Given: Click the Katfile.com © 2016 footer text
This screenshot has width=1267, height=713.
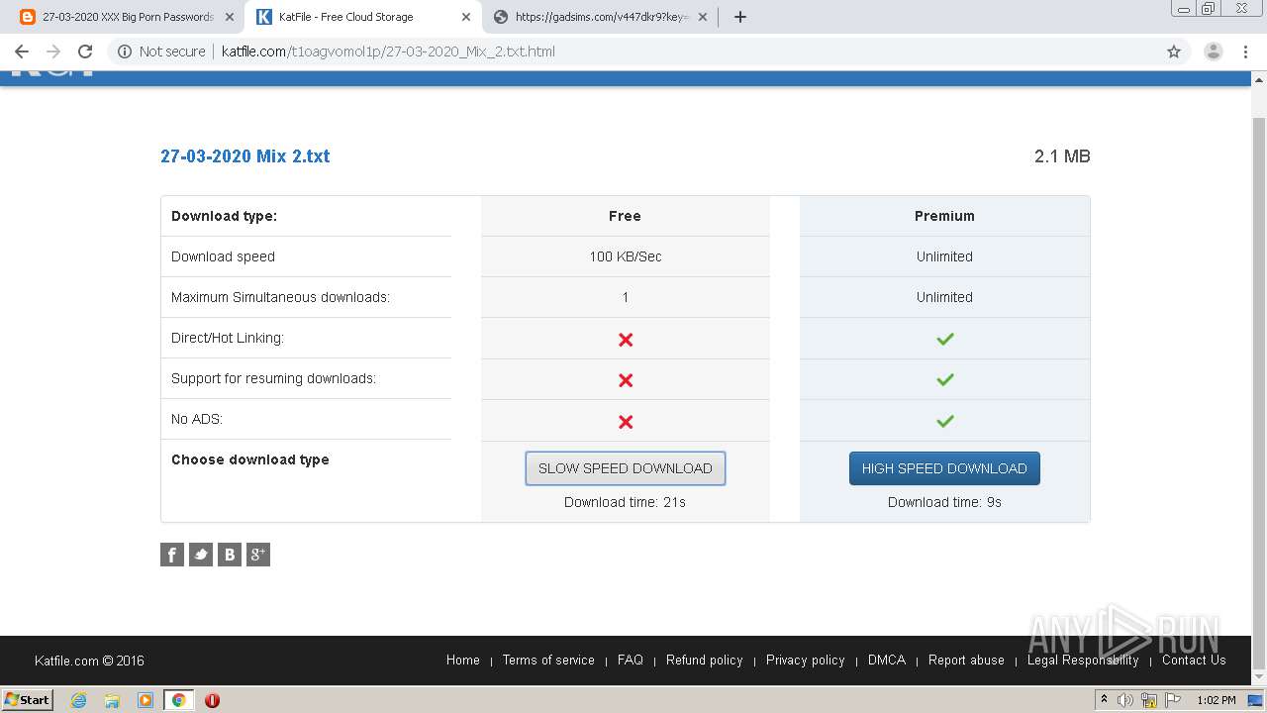Looking at the screenshot, I should tap(89, 661).
